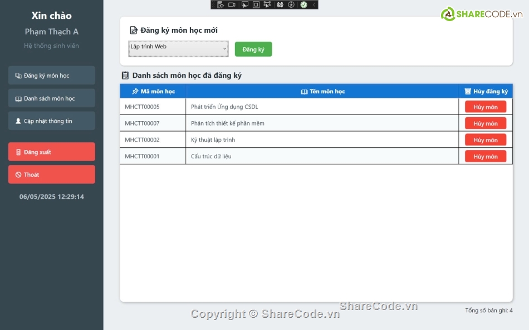529x330 pixels.
Task: Click the Hủy đăng ký column header
Action: (x=486, y=91)
